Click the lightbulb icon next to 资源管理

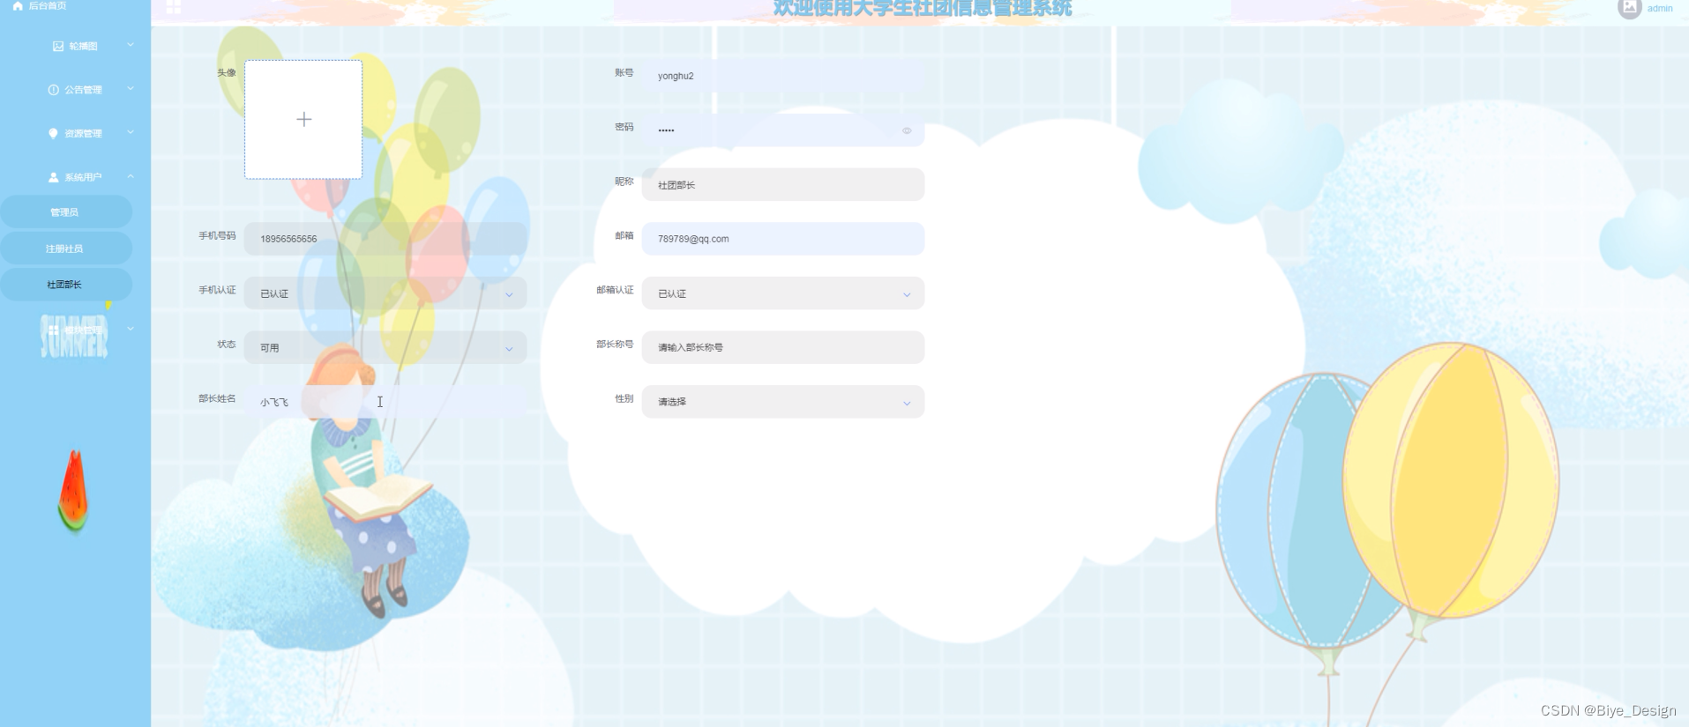point(53,133)
